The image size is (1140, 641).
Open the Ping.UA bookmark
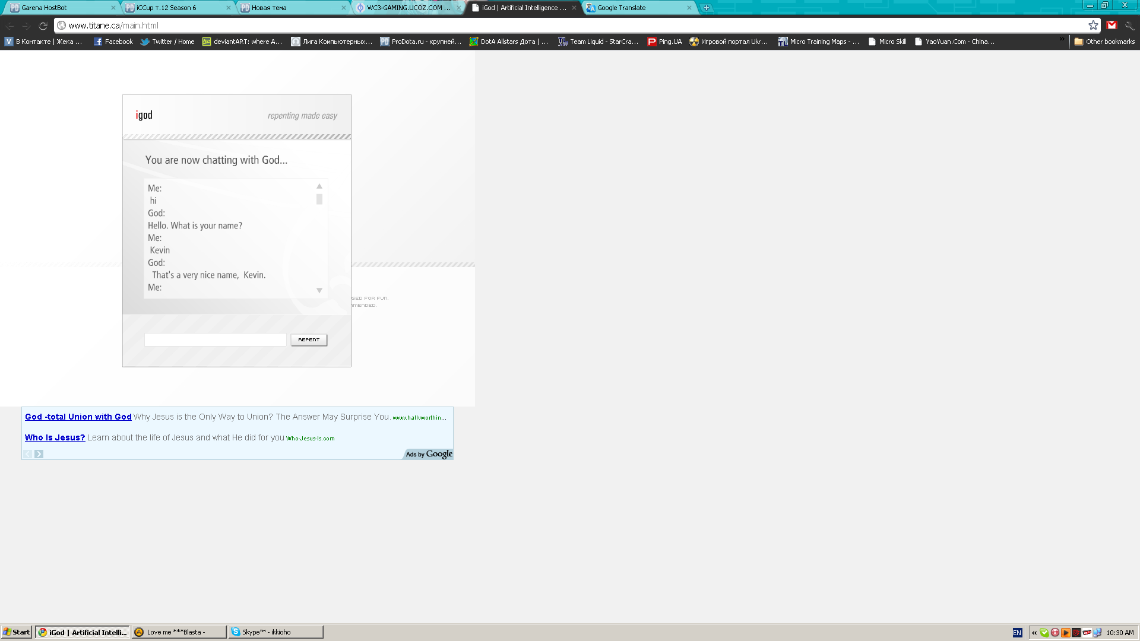point(664,42)
